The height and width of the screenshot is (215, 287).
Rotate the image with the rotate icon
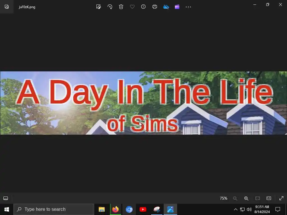[110, 7]
